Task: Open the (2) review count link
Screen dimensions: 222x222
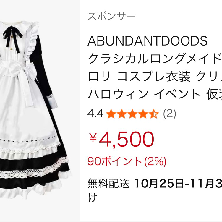Action: pyautogui.click(x=169, y=114)
